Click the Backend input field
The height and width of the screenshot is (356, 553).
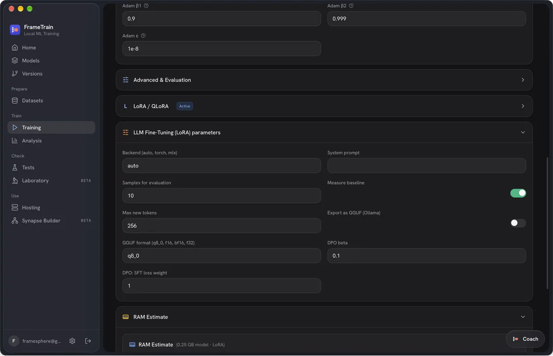pyautogui.click(x=222, y=166)
